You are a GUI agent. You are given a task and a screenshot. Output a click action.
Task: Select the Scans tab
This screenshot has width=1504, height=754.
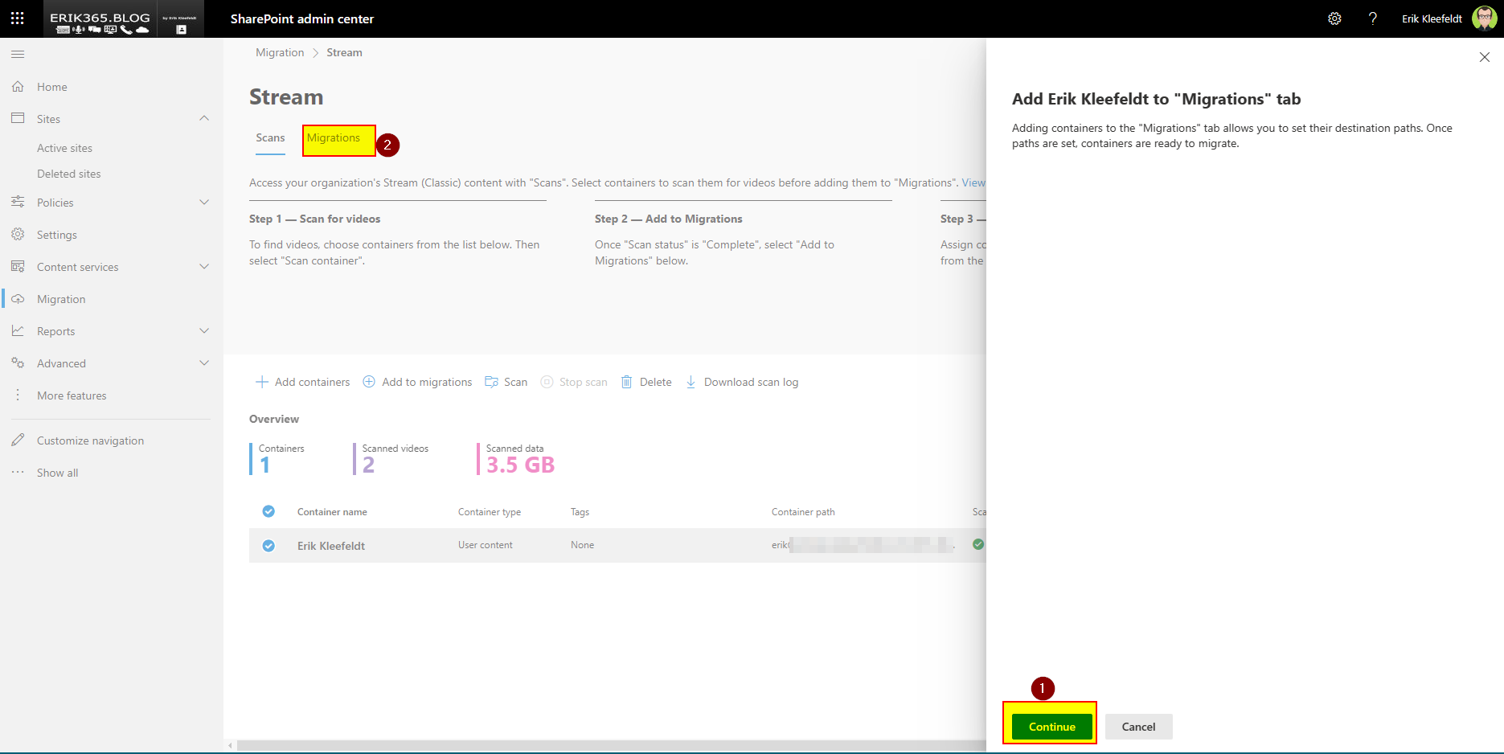pos(270,138)
